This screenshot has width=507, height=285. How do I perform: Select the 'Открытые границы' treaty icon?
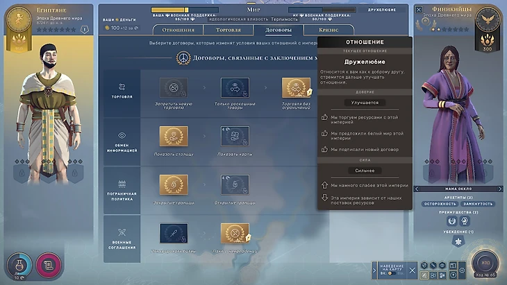click(x=235, y=184)
